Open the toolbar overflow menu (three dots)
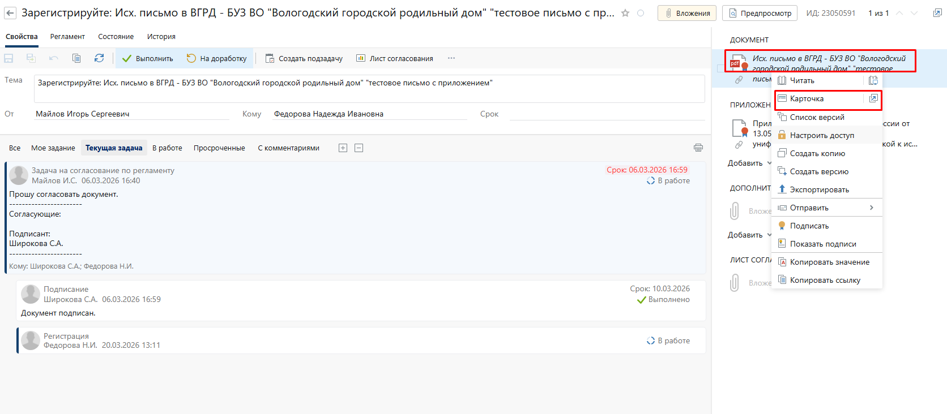The height and width of the screenshot is (414, 947). click(x=451, y=58)
